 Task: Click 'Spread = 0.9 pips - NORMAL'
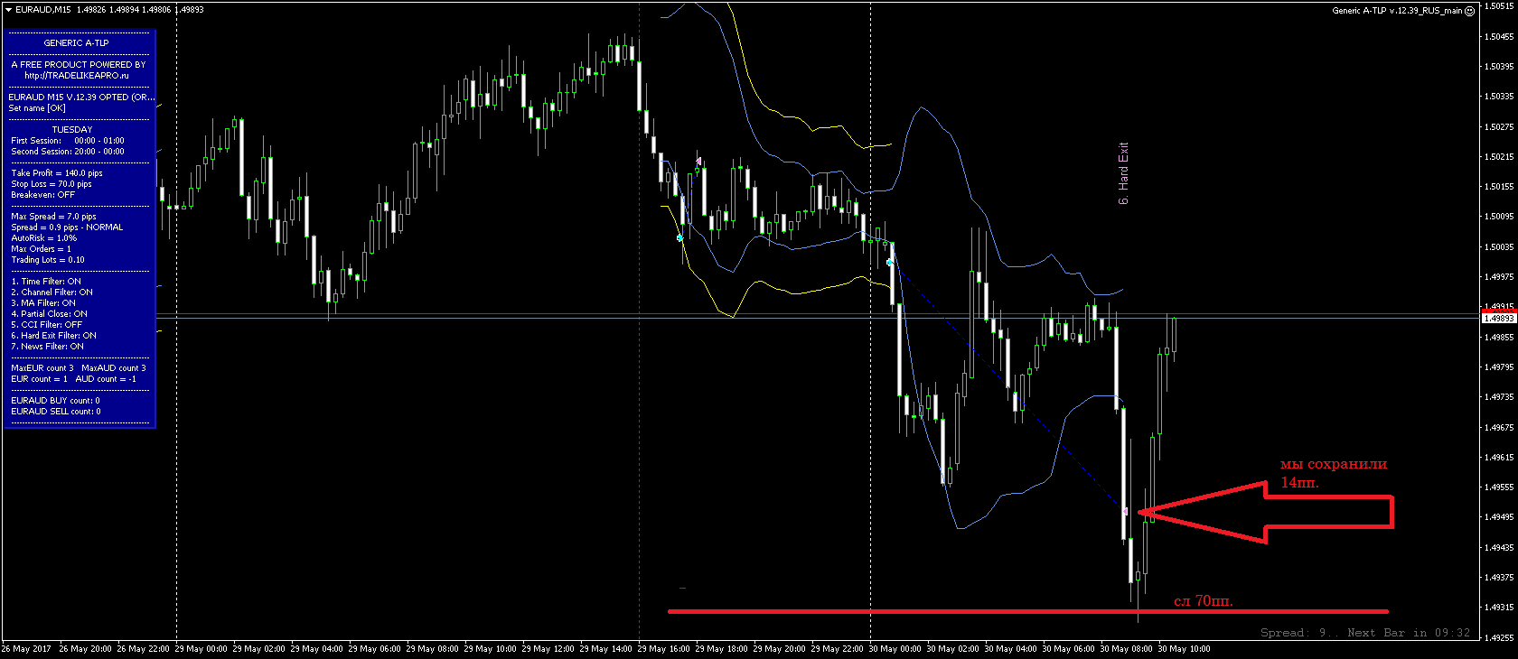click(67, 227)
